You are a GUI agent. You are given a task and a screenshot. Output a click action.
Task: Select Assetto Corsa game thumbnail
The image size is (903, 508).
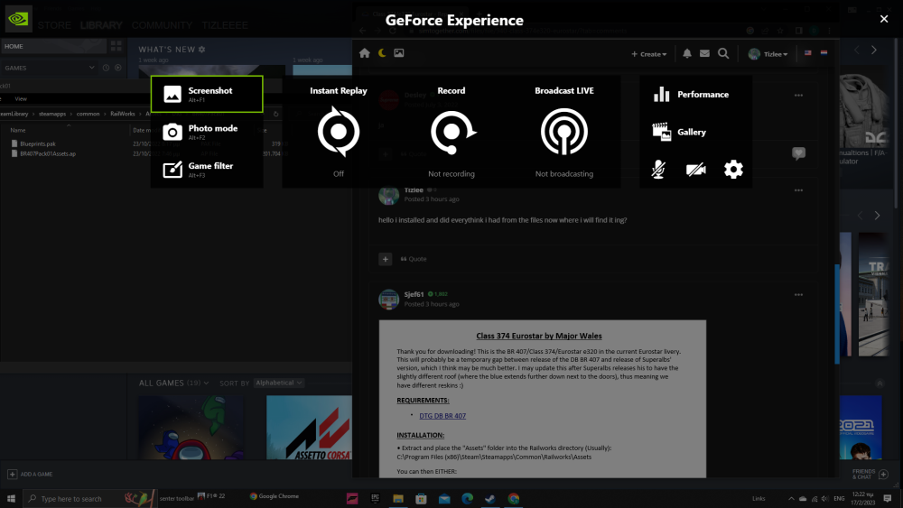pos(309,428)
